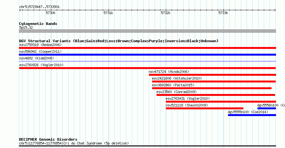Click the 5731k ruler tick label
285x148 pixels.
[108, 13]
